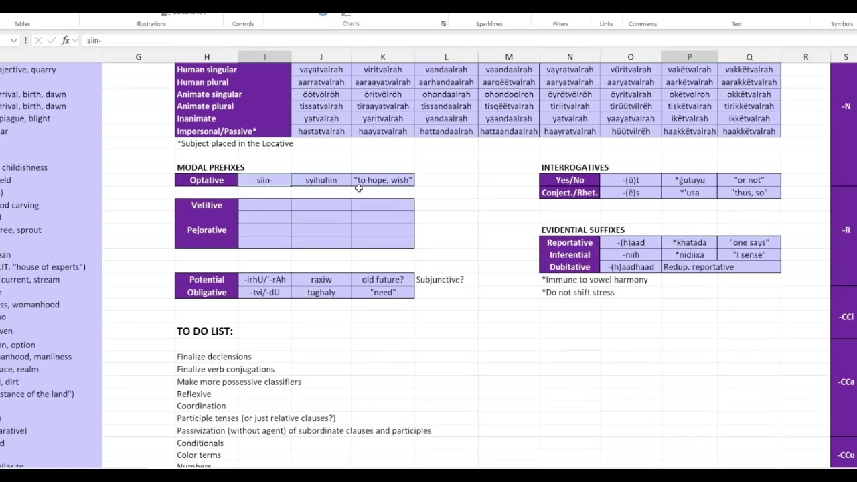Select column K header

click(x=382, y=57)
